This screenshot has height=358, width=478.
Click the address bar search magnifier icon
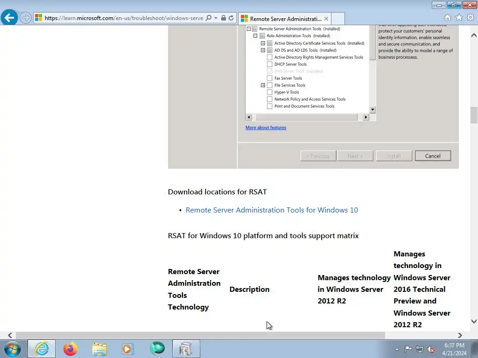tap(209, 18)
